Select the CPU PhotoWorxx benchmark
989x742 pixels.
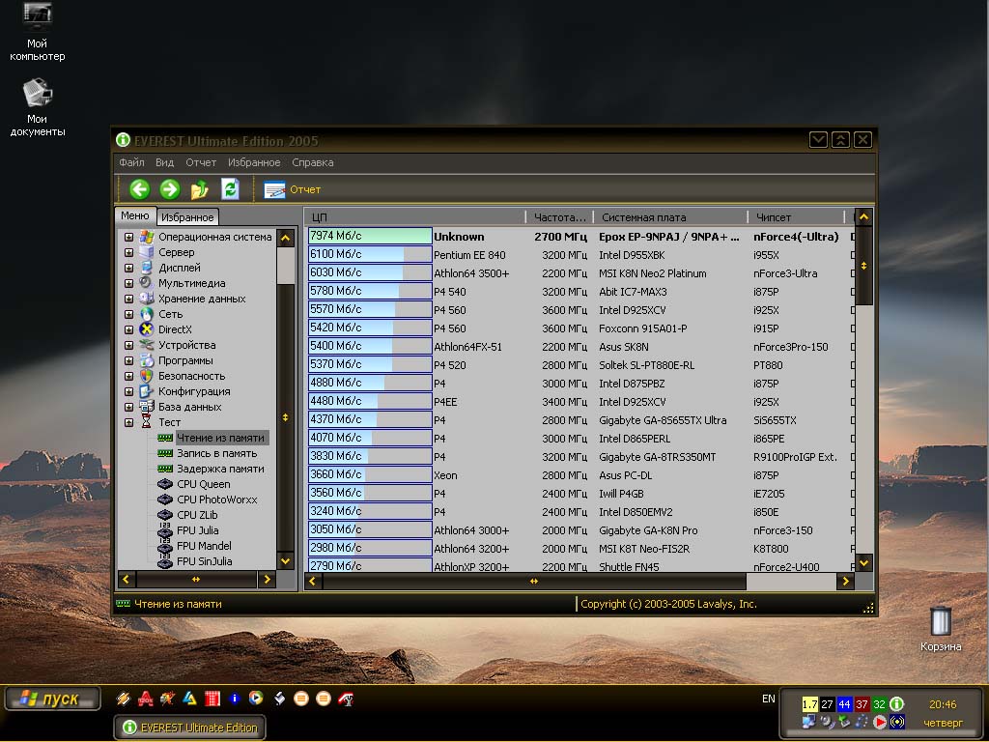click(x=217, y=499)
